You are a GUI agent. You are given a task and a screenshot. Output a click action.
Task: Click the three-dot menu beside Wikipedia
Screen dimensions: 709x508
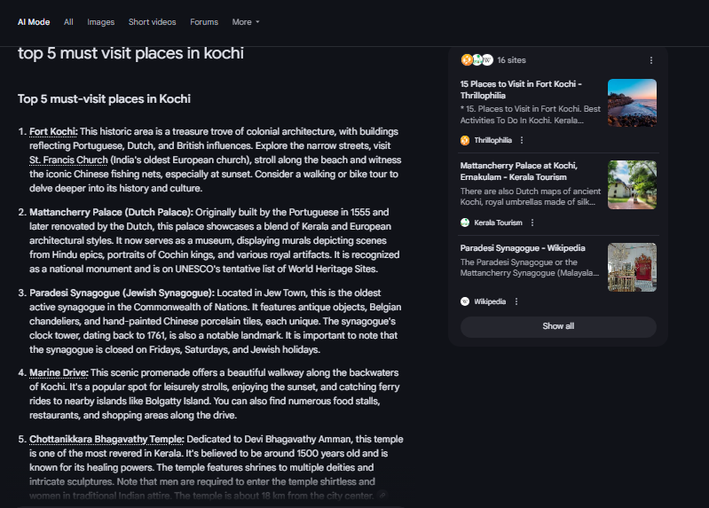pos(516,301)
